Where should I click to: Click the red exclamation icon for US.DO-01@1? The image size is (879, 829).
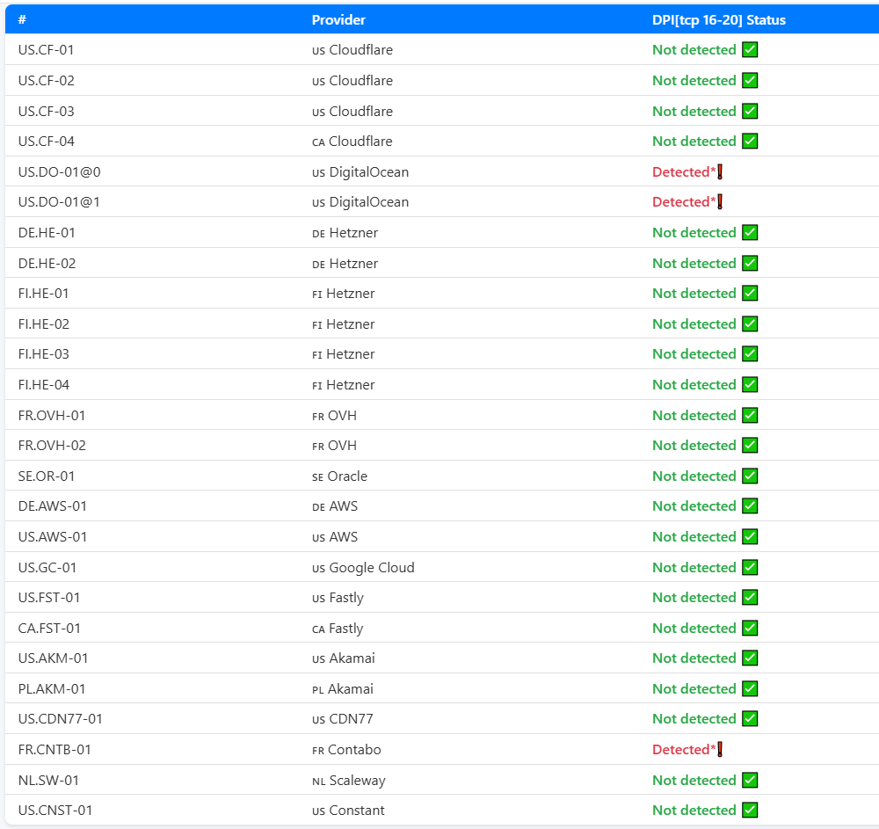coord(720,202)
